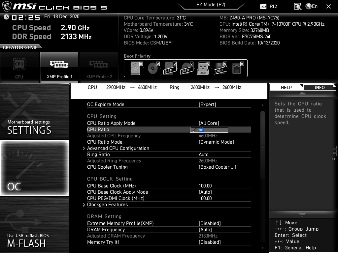Take a screenshot with the F12 camera icon
This screenshot has height=253, width=338.
263,7
